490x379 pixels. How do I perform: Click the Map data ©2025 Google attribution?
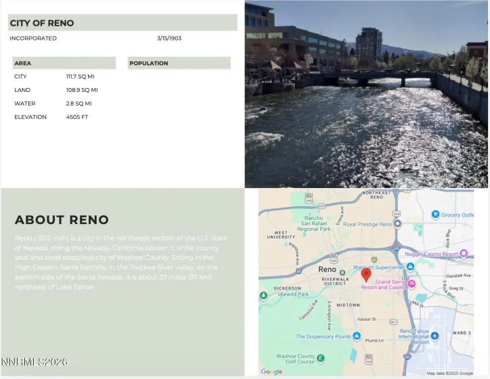449,373
